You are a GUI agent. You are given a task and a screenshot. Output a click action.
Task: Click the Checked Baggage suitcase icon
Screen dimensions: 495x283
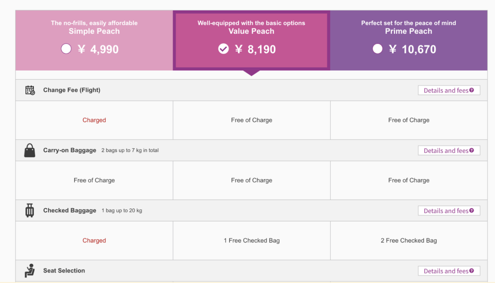(30, 210)
